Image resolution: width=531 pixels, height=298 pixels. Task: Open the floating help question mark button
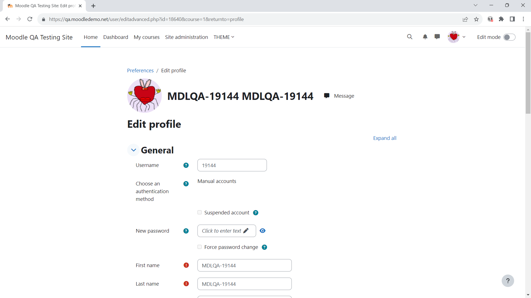coord(508,281)
